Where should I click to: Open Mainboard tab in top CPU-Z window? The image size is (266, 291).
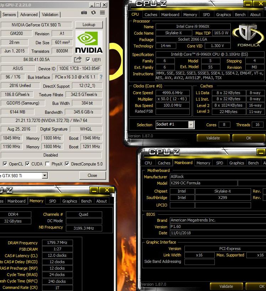170,15
